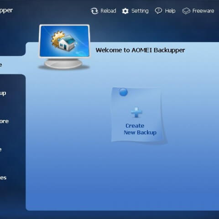219x219 pixels.
Task: Select the Reload label in top bar
Action: (x=108, y=11)
